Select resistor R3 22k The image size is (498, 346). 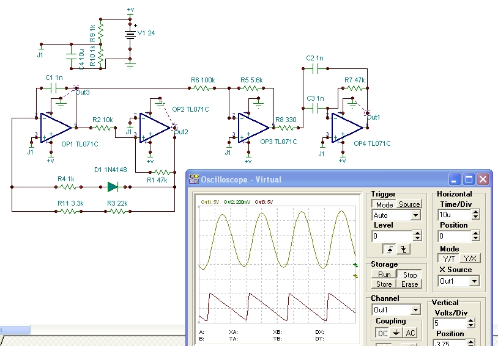coord(117,211)
